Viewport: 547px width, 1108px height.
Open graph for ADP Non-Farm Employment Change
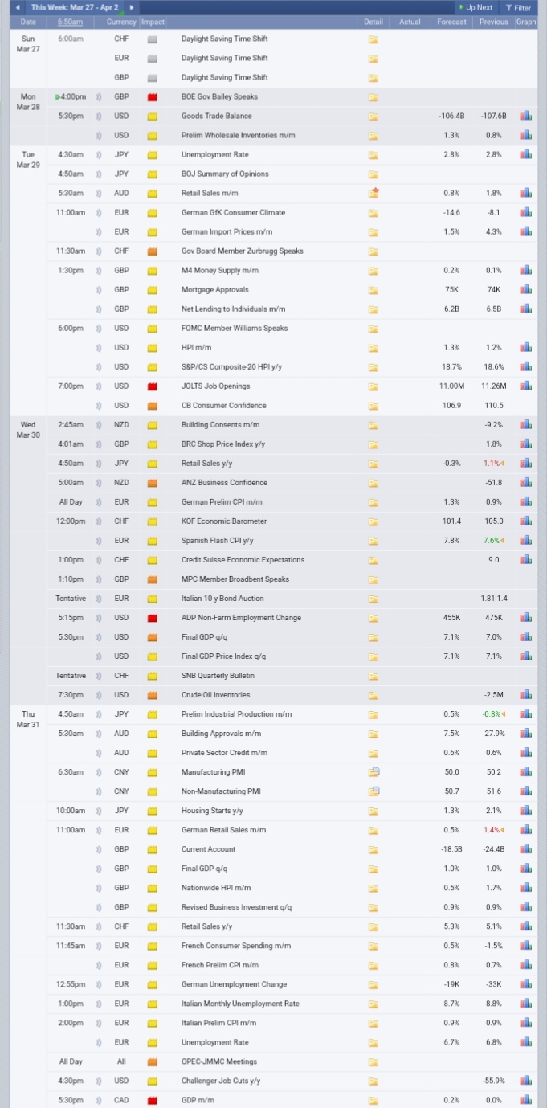(526, 617)
